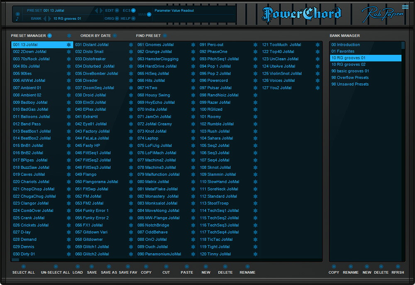Open preset name 001 13 JoMal dropdown
The image size is (415, 285).
(54, 11)
